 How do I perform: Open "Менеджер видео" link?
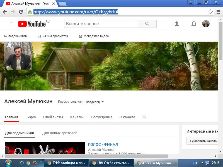[94, 36]
